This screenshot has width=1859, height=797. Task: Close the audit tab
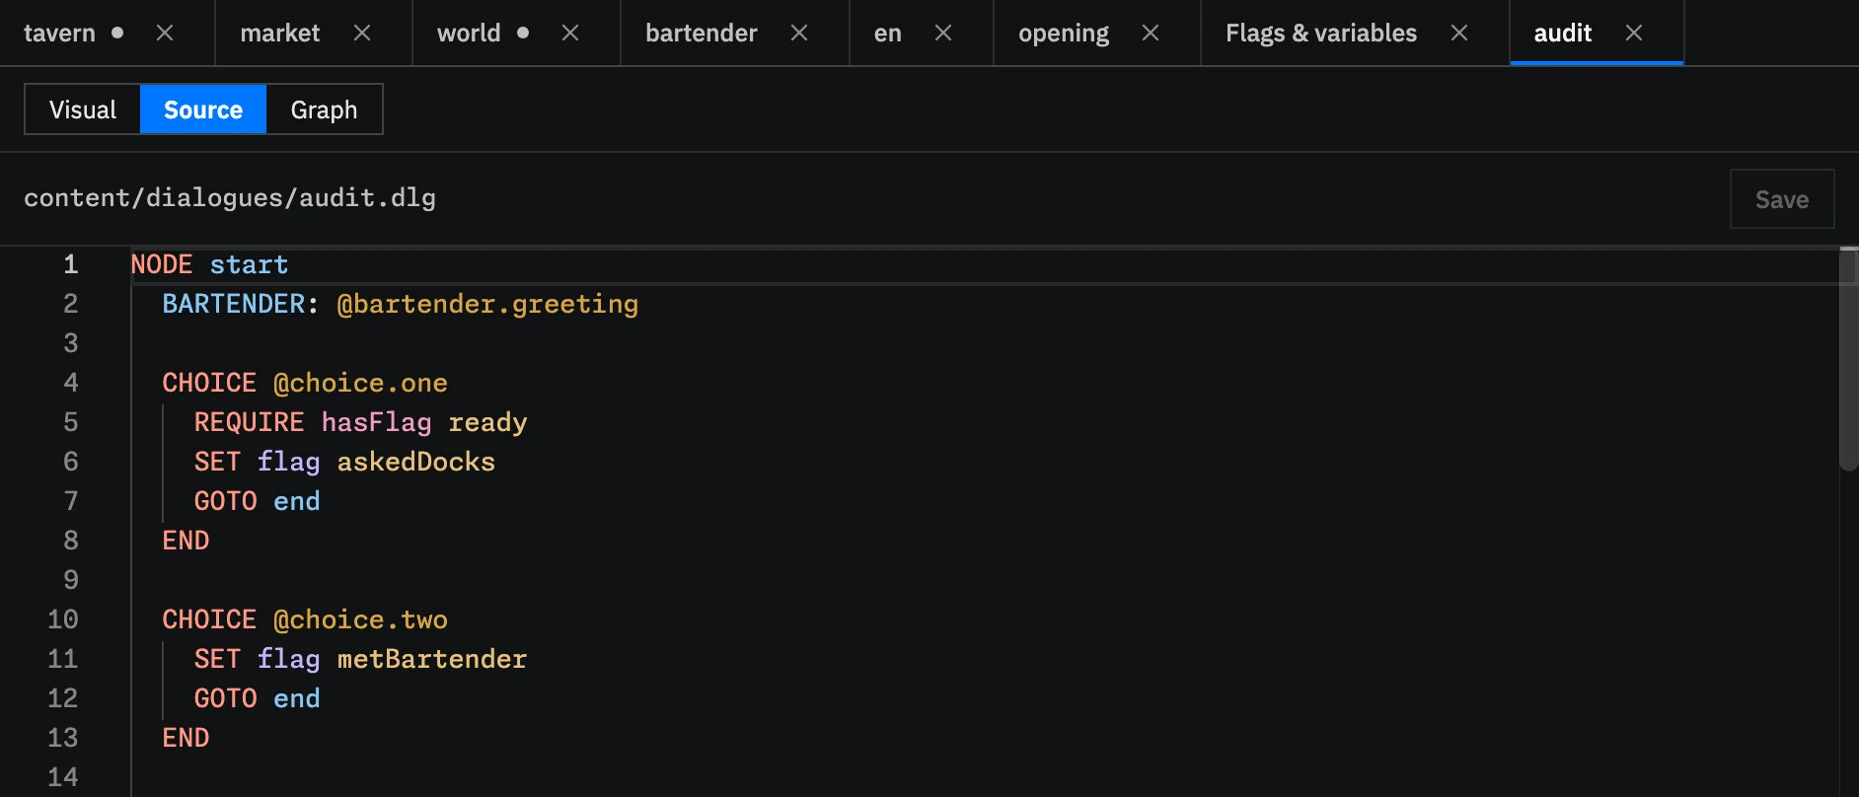(1634, 34)
